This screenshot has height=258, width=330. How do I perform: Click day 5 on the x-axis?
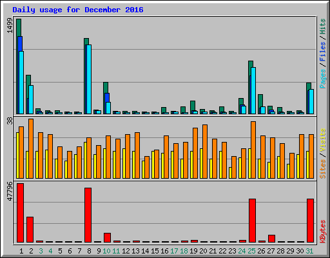coord(60,251)
